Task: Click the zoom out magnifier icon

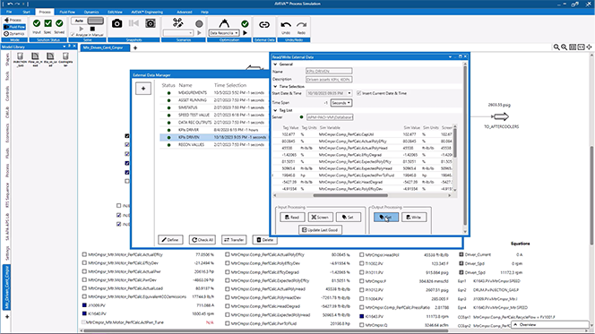Action: pos(565,47)
